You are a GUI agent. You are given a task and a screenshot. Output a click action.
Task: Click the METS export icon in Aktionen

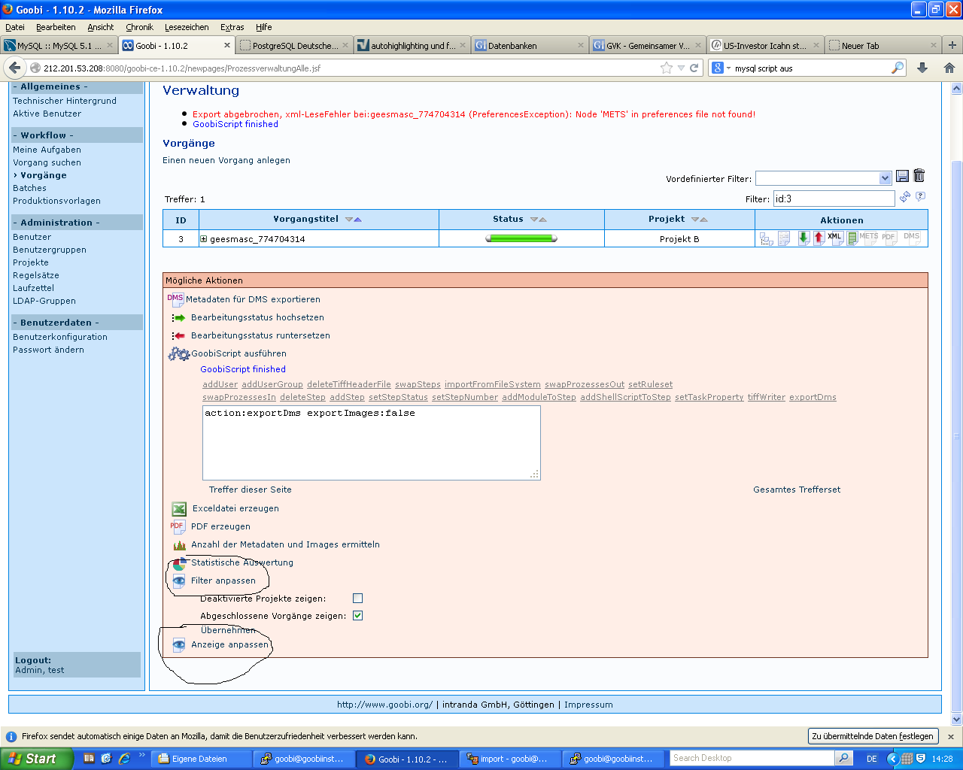point(868,238)
